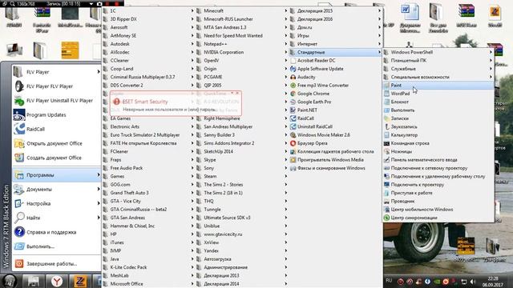Open the NVIDIA Corporation folder
Image resolution: width=513 pixels, height=288 pixels.
pos(242,52)
